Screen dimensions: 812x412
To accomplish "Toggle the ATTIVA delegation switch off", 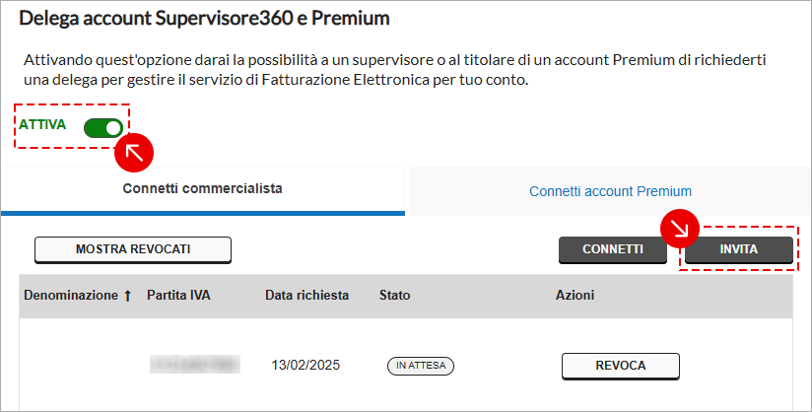I will tap(103, 128).
